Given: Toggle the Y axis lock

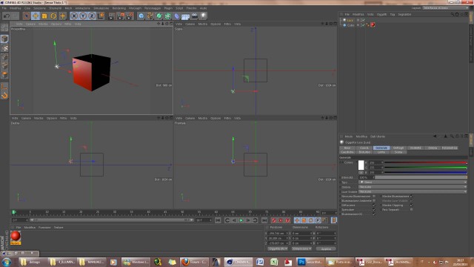Looking at the screenshot, I should point(83,16).
